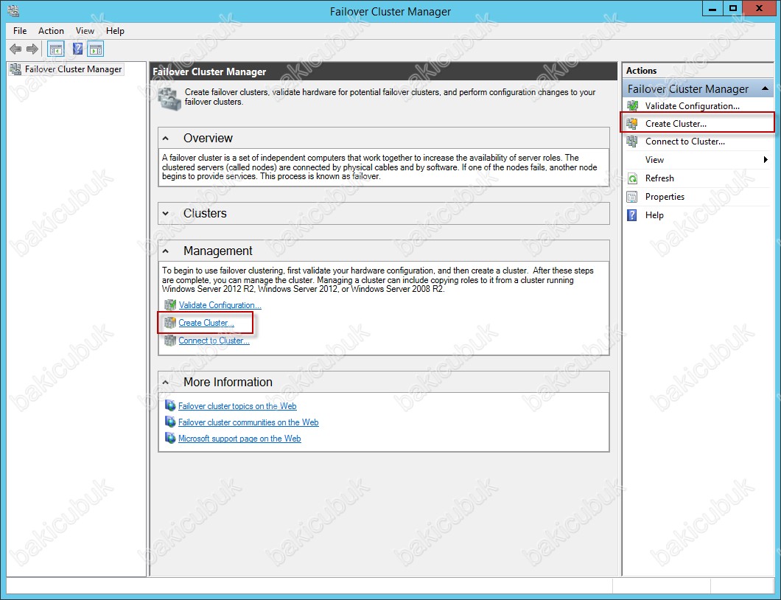Toggle the Action pane toolbar icon

(96, 49)
